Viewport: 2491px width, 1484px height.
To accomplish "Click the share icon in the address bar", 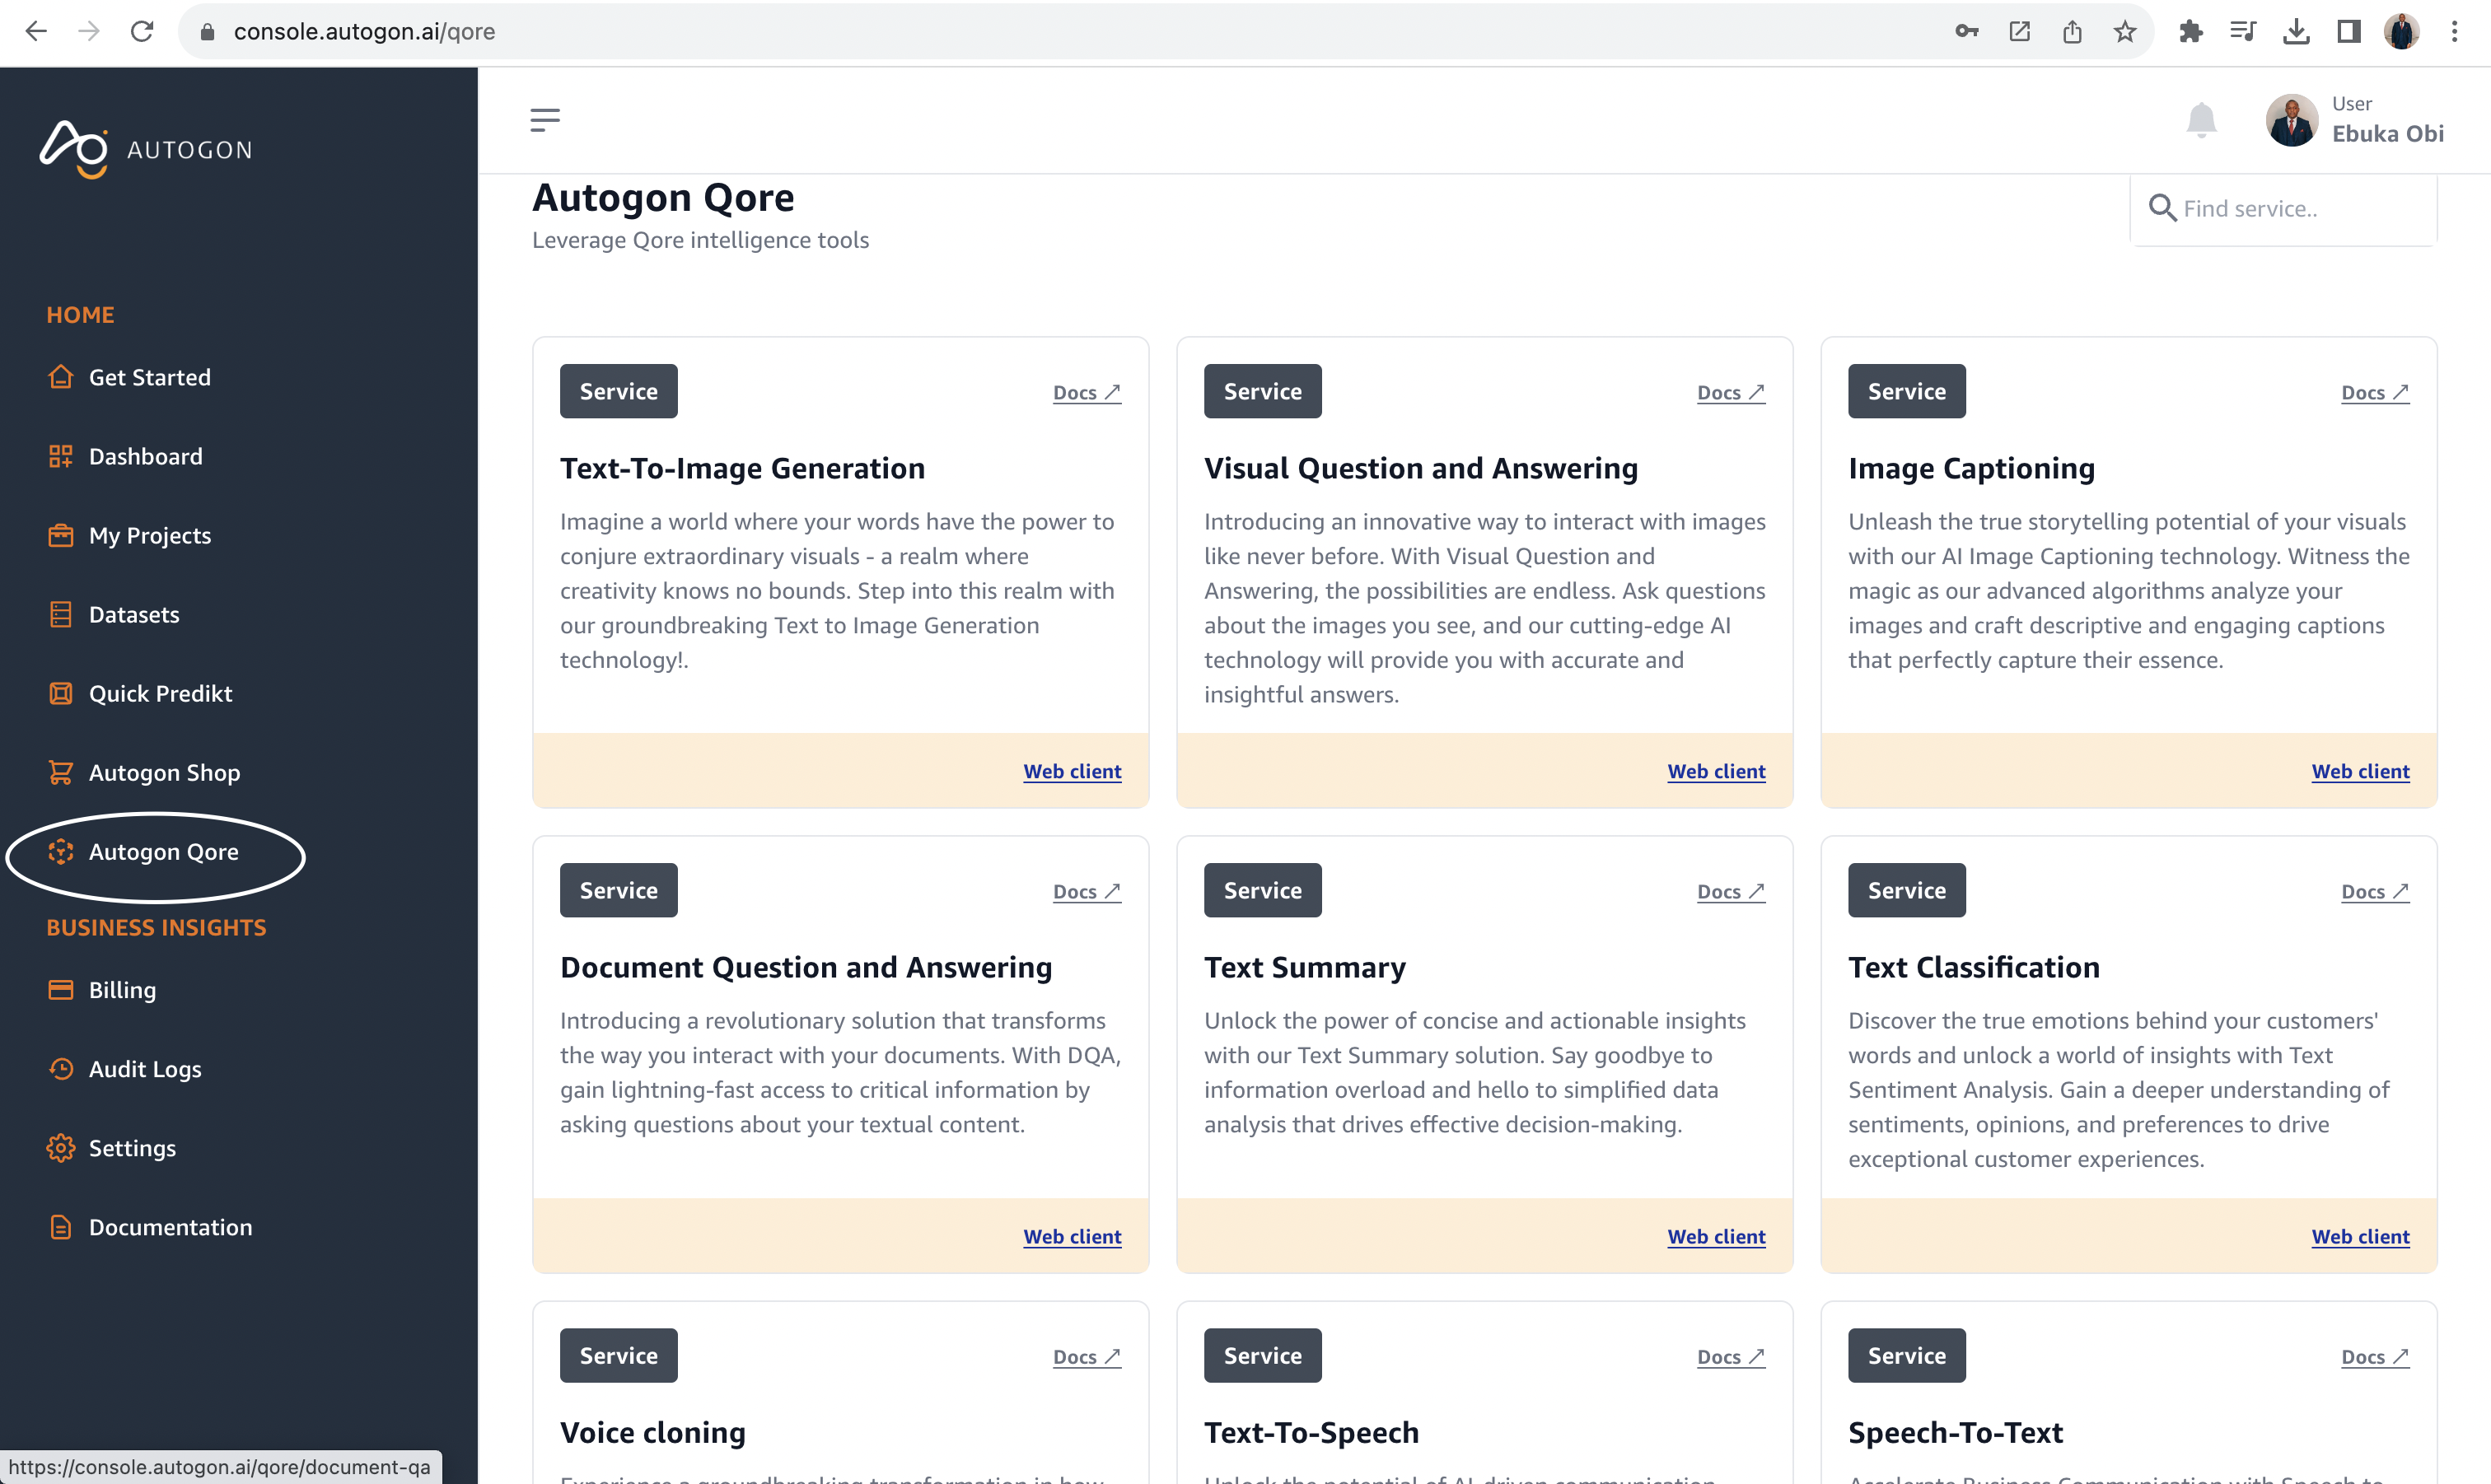I will pos(2072,31).
